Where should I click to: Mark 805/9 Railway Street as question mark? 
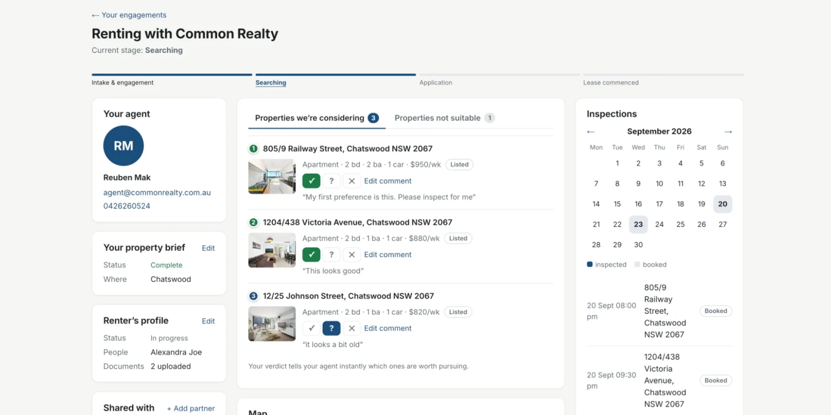[x=331, y=181]
